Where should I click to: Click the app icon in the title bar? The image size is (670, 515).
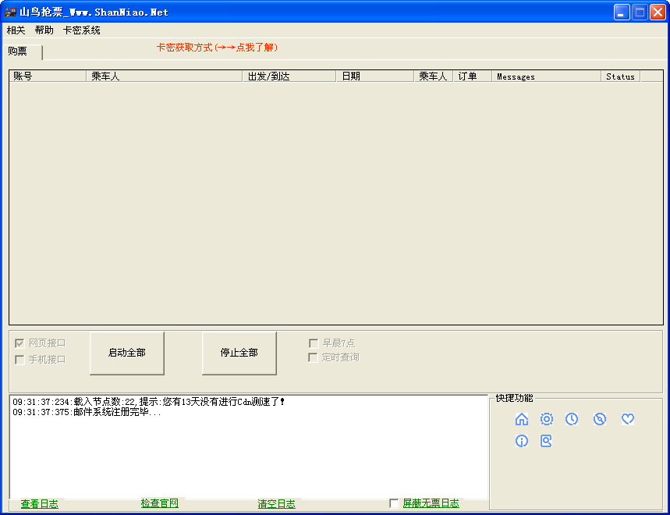coord(11,12)
